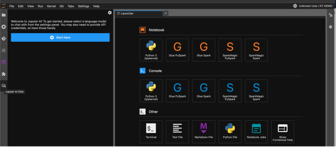Screen dimensions: 336x147
Task: Click Unknown User / KT-DEMO label
Action: tap(316, 6)
